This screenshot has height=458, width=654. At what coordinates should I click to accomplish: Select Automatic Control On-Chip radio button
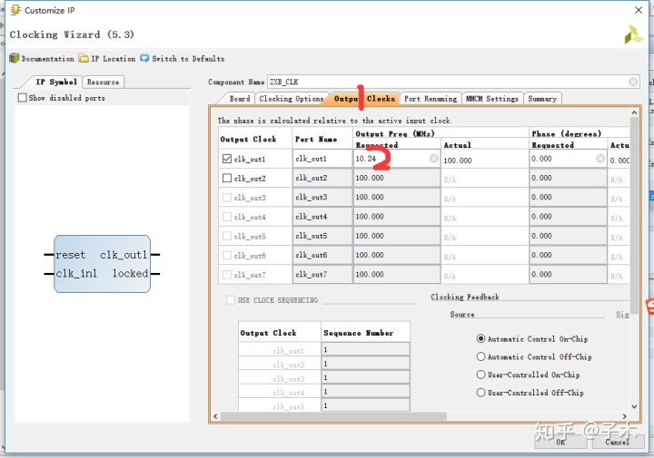481,338
